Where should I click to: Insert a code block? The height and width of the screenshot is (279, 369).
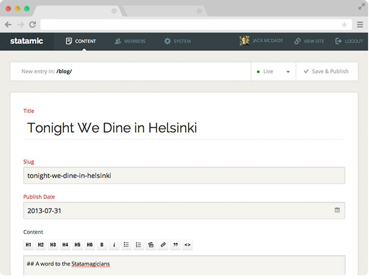pos(188,245)
